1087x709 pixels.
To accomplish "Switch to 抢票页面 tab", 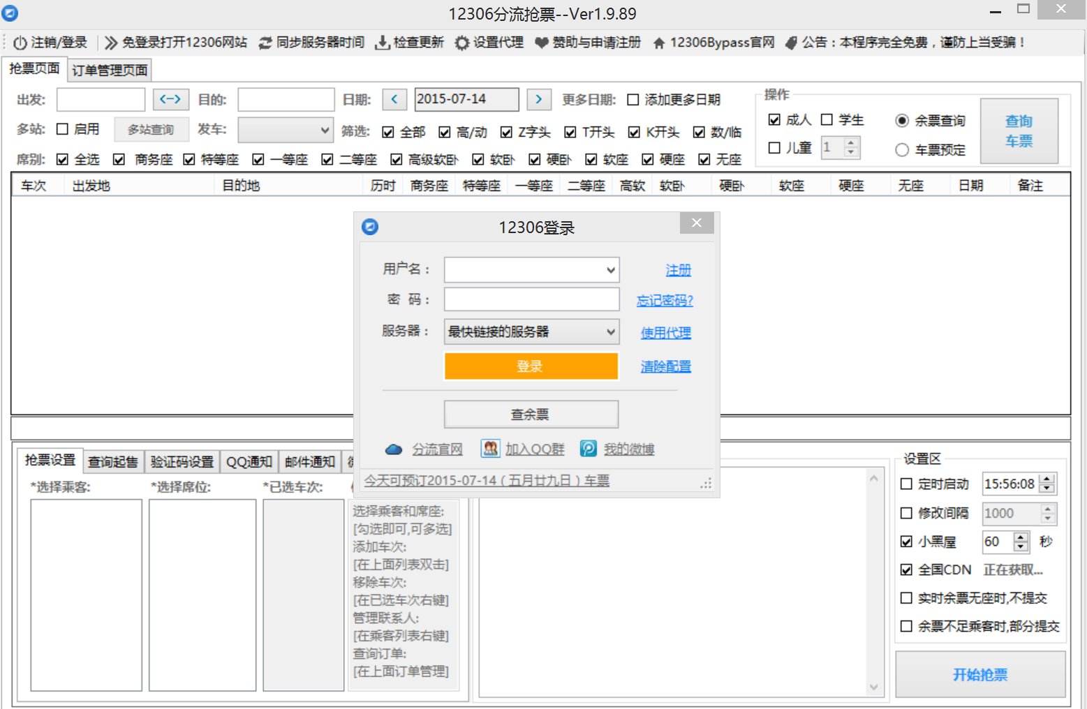I will click(34, 68).
